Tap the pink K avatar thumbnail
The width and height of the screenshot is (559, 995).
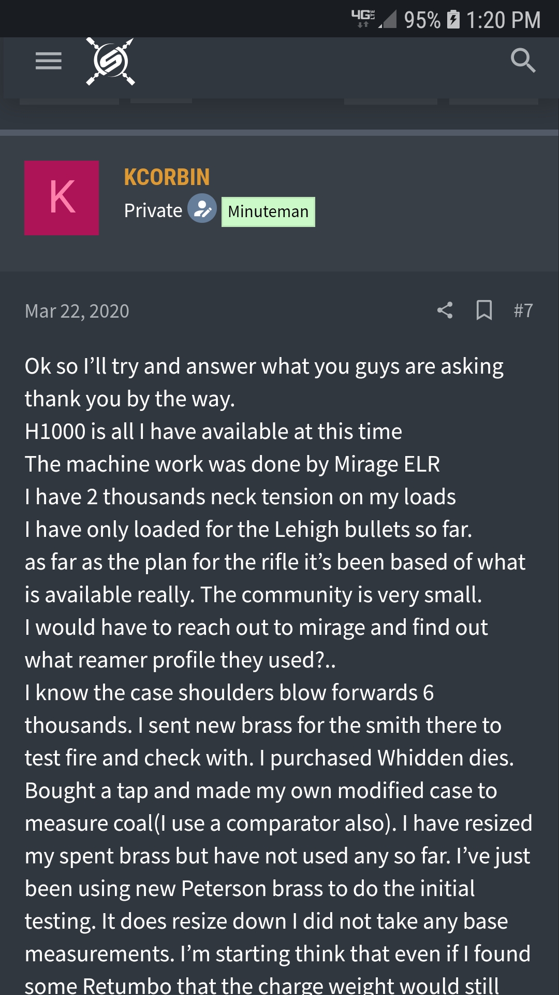(x=62, y=198)
